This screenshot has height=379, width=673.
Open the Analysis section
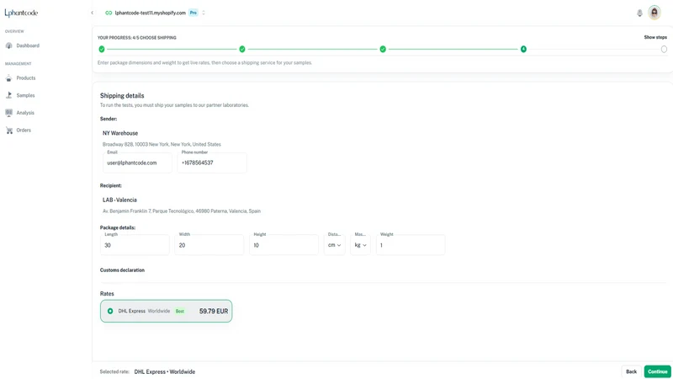(x=25, y=113)
